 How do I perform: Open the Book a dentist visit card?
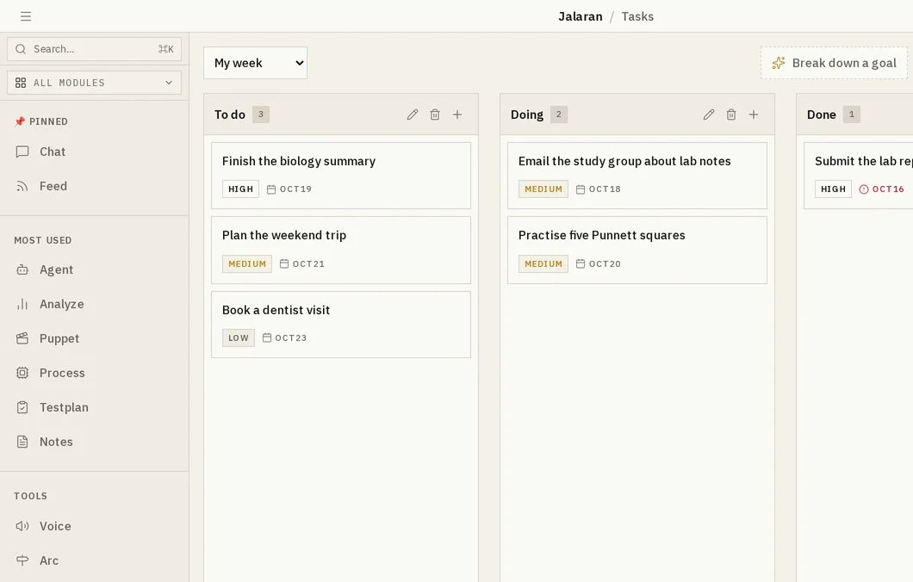[340, 325]
